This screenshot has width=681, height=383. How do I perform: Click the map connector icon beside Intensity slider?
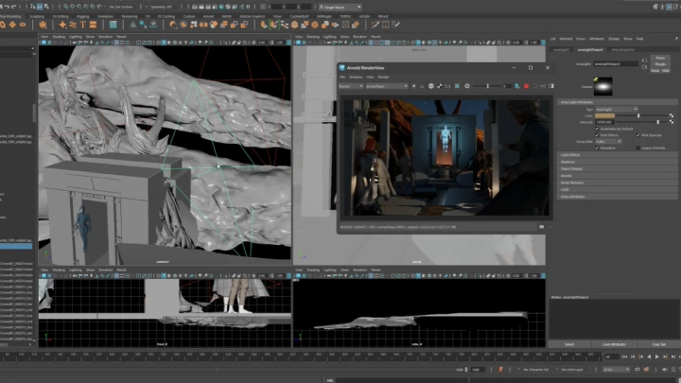[672, 122]
